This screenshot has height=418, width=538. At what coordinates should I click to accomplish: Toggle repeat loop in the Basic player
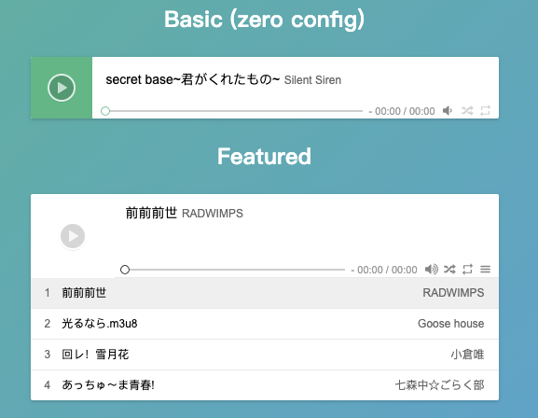coord(485,111)
